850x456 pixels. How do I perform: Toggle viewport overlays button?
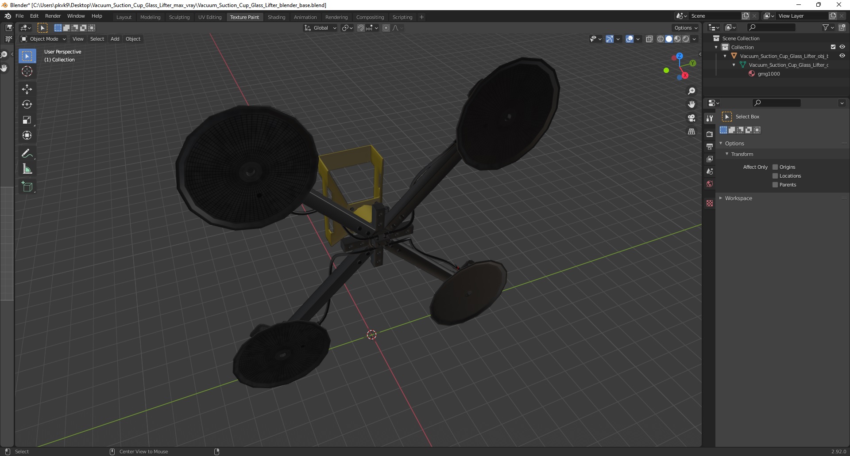630,39
